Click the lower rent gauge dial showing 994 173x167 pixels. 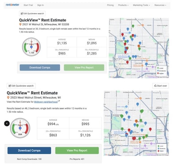(x=20, y=128)
